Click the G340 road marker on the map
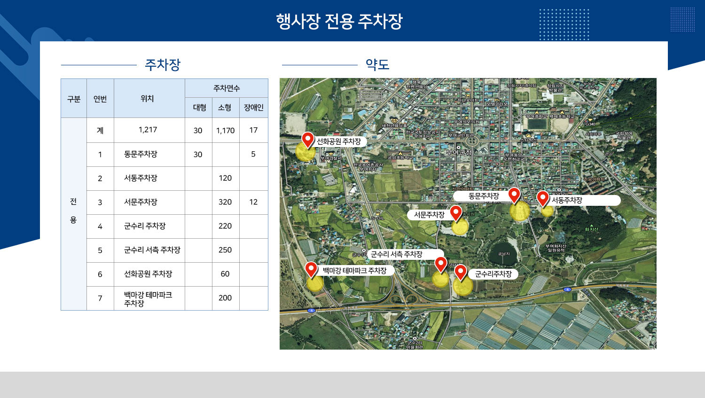Image resolution: width=705 pixels, height=398 pixels. click(x=589, y=125)
